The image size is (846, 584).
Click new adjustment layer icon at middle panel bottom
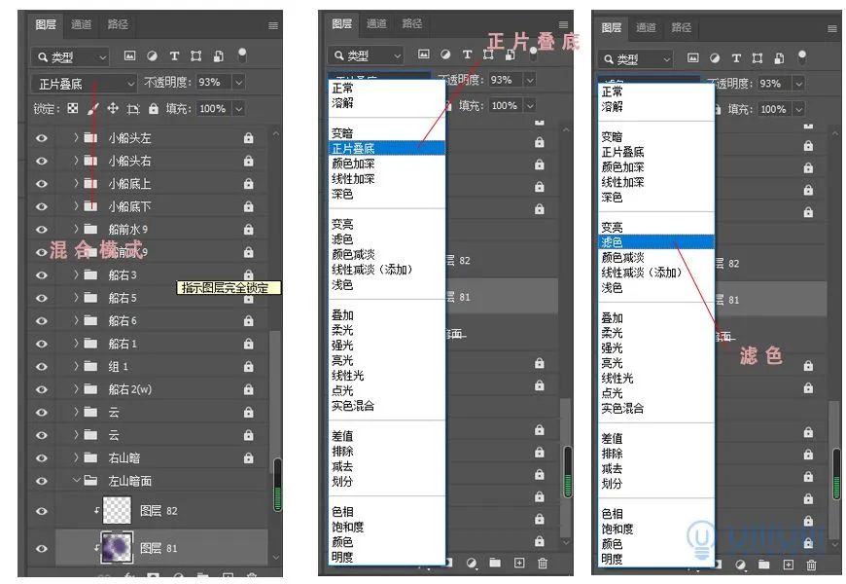[x=472, y=563]
